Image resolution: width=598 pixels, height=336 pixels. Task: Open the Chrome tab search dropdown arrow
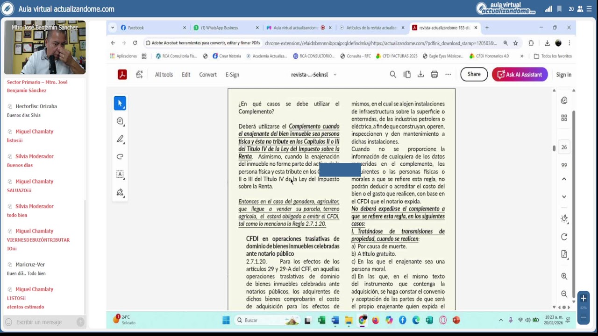pos(113,28)
